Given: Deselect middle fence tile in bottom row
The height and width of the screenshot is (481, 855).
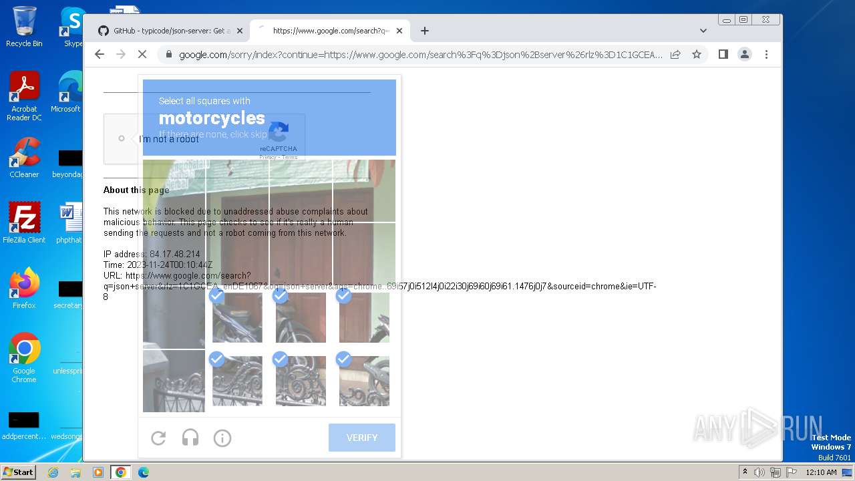Looking at the screenshot, I should (301, 381).
